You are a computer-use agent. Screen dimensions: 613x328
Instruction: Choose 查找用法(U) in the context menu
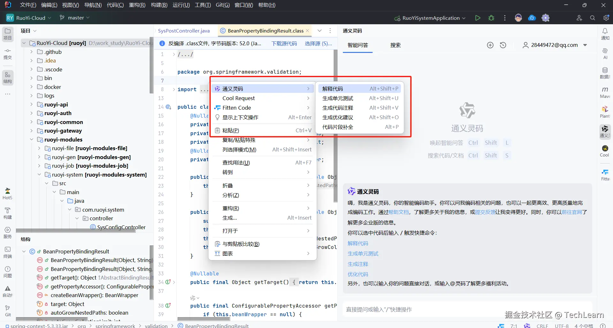(263, 163)
